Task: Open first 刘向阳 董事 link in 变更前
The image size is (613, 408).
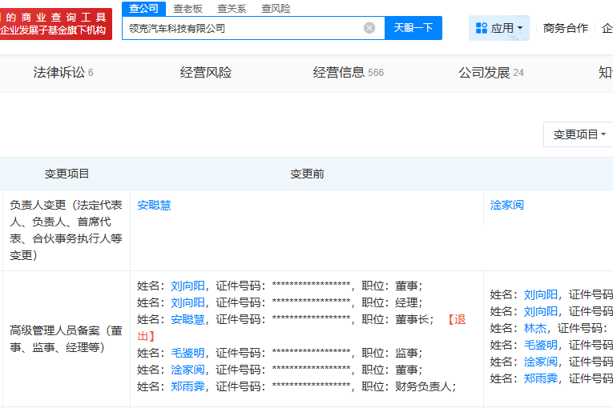Action: tap(188, 286)
